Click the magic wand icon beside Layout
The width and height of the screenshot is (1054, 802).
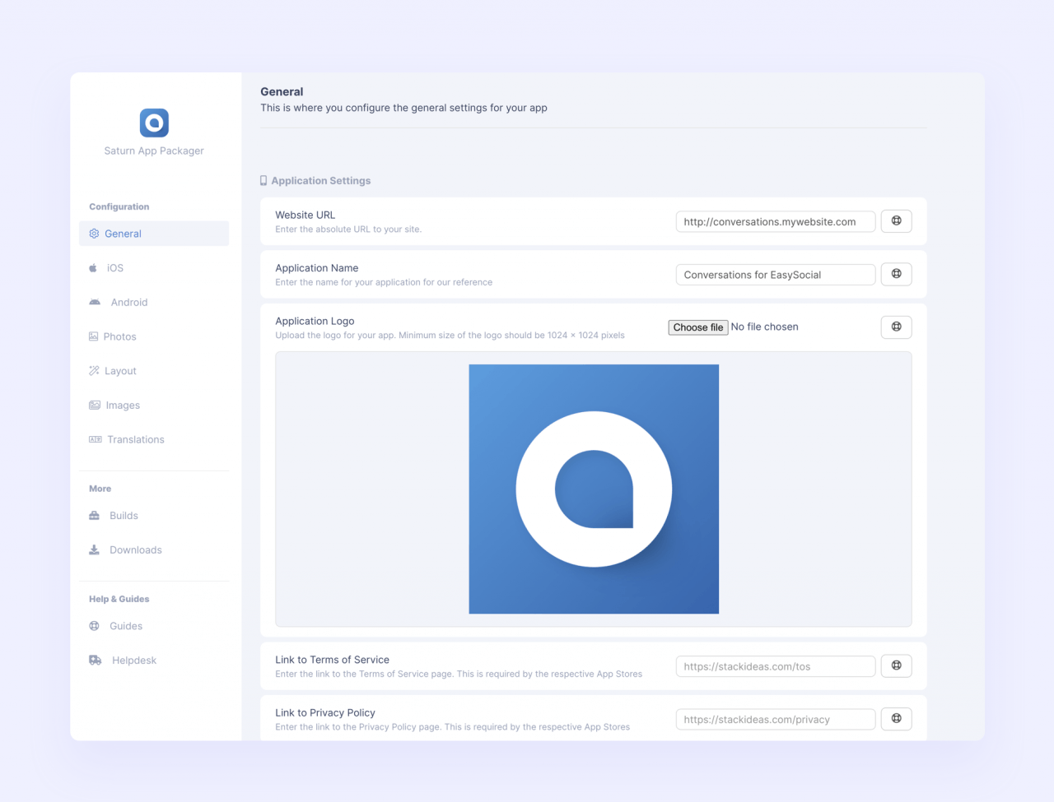click(x=94, y=371)
